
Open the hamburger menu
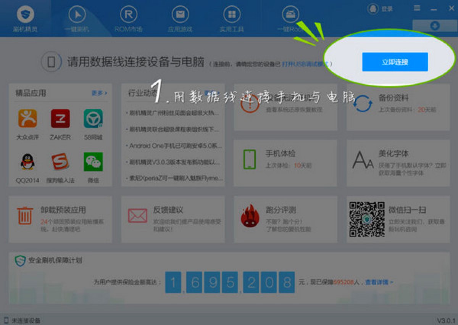coord(417,8)
